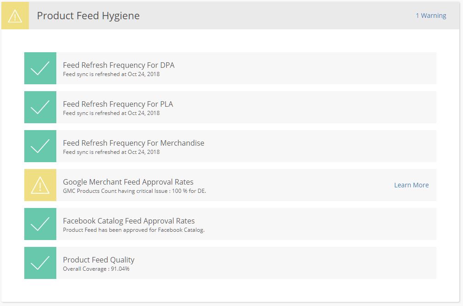The height and width of the screenshot is (306, 463).
Task: Open the 1 Warning link
Action: pos(431,16)
